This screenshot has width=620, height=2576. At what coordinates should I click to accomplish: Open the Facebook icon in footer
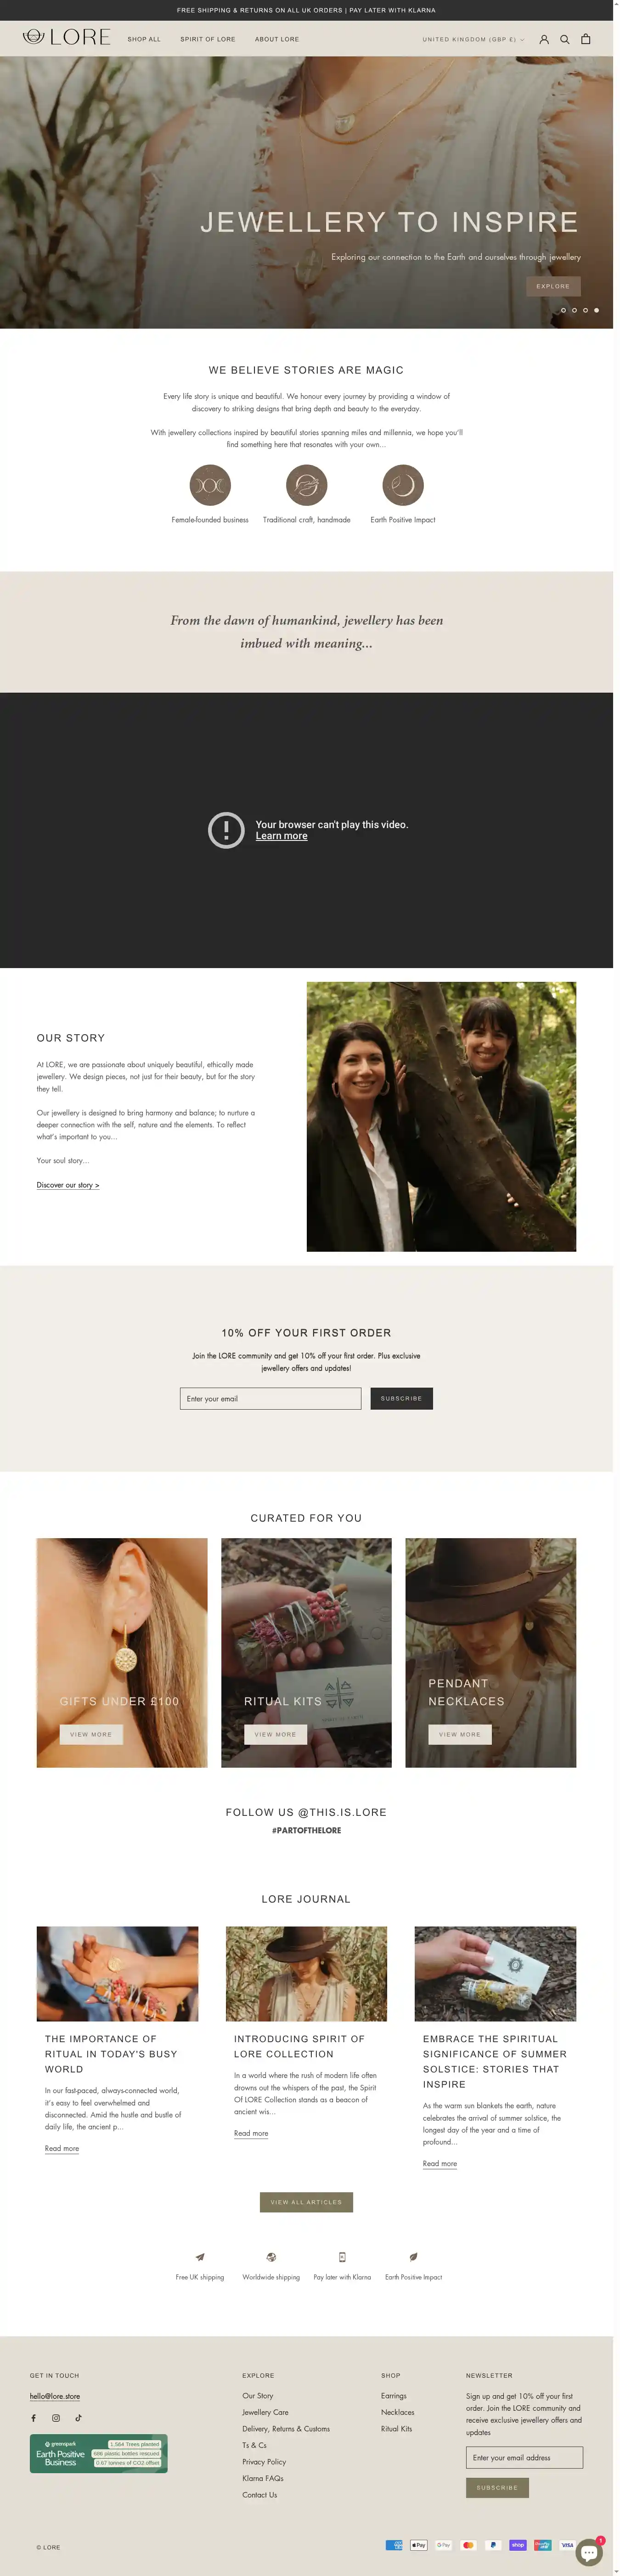click(33, 2418)
